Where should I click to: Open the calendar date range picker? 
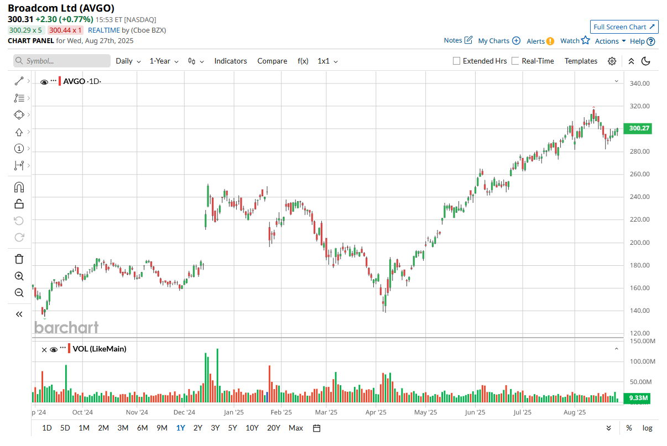click(x=317, y=428)
